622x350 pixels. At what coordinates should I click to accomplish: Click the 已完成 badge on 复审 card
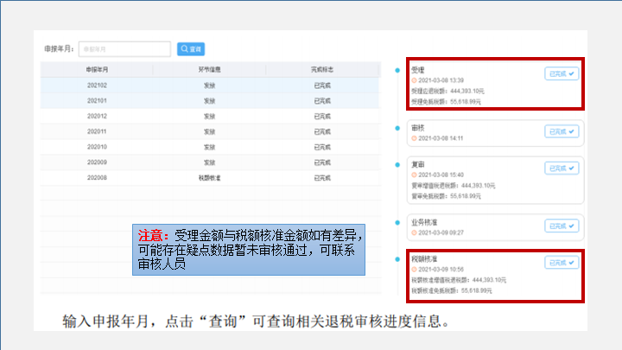tap(562, 169)
